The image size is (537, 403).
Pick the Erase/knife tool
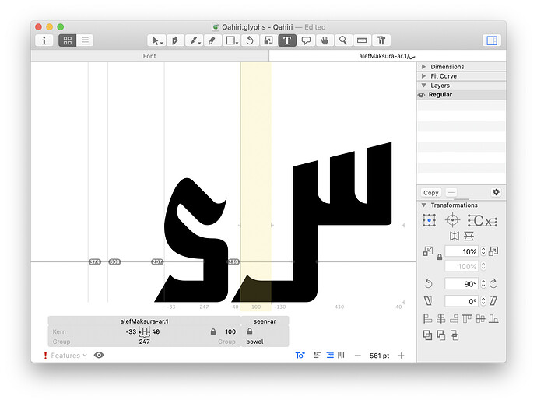click(x=195, y=40)
